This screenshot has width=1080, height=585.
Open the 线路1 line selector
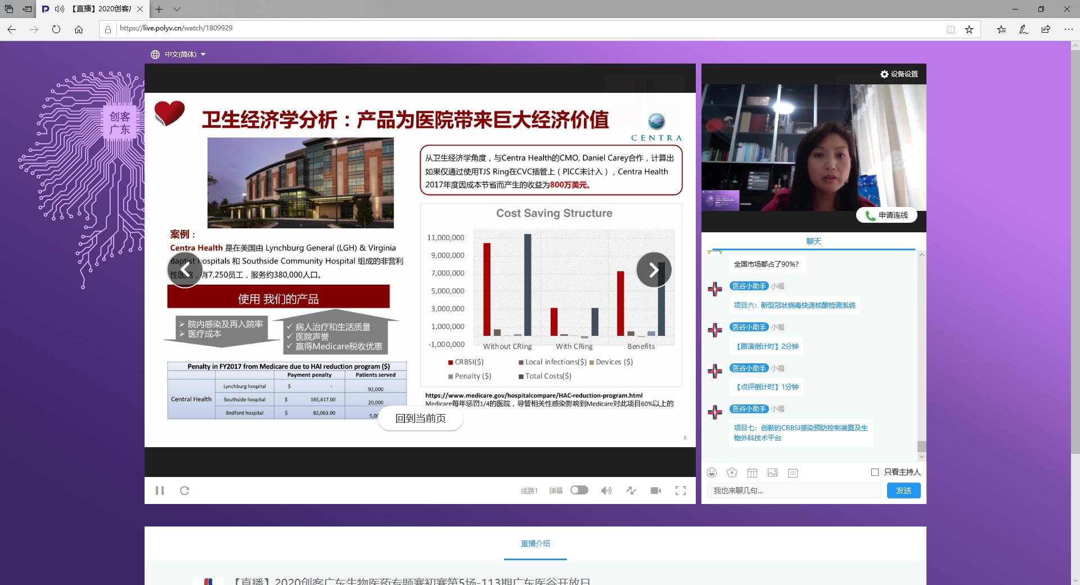(529, 490)
